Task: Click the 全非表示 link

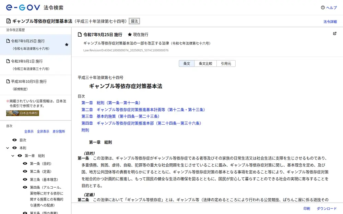Action: pyautogui.click(x=43, y=131)
